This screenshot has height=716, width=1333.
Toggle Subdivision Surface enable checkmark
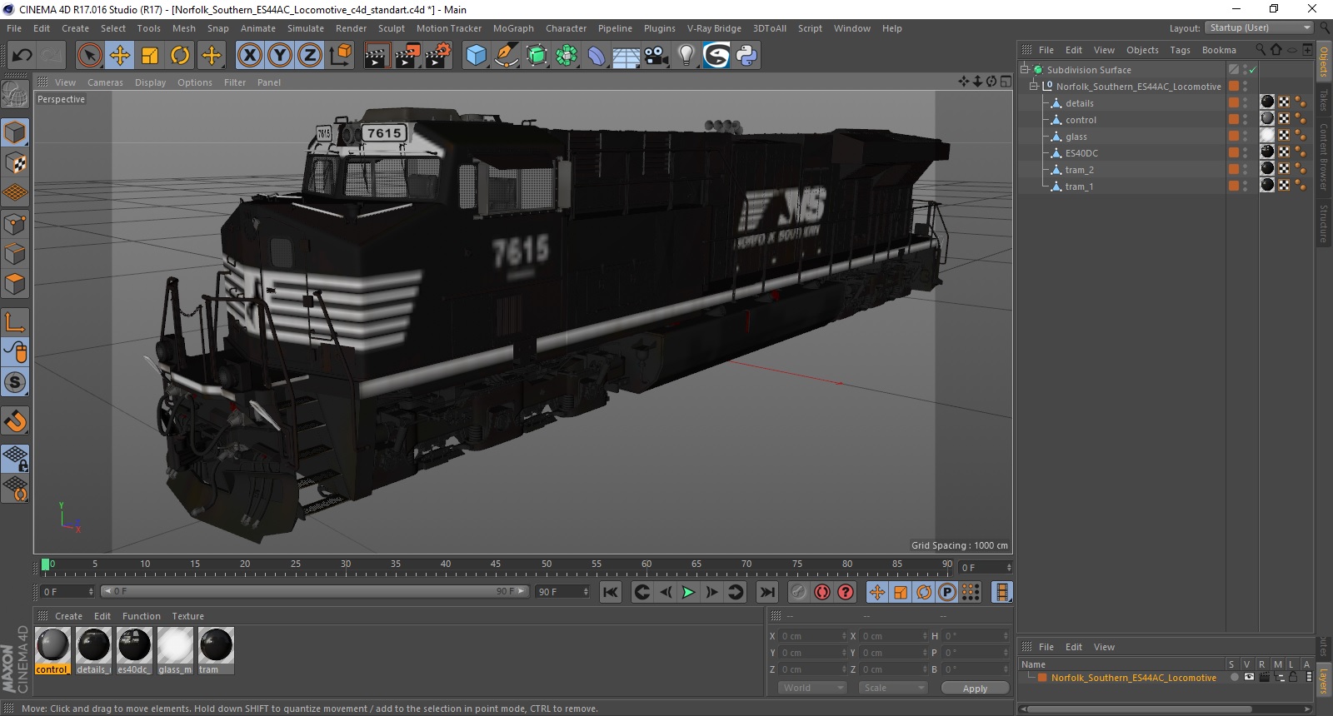(1252, 70)
